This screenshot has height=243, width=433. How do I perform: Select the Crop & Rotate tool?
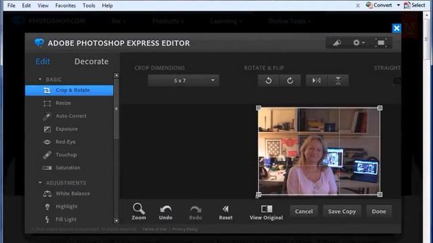click(69, 90)
